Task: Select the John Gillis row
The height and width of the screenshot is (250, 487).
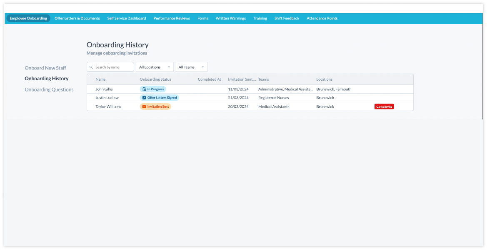Action: click(104, 89)
